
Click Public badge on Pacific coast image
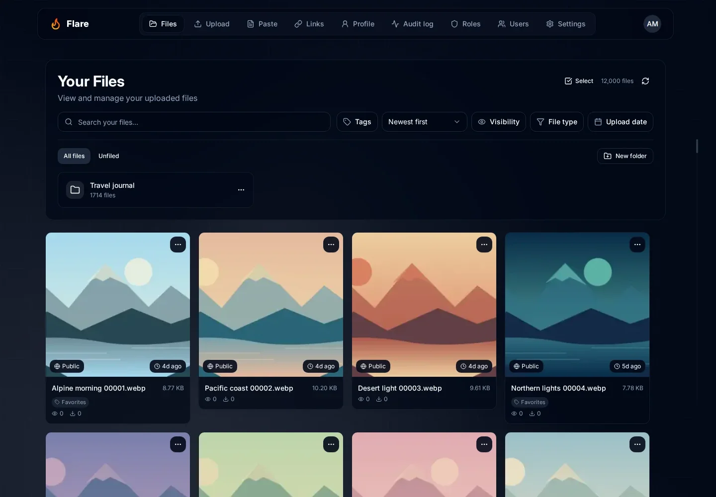tap(220, 366)
